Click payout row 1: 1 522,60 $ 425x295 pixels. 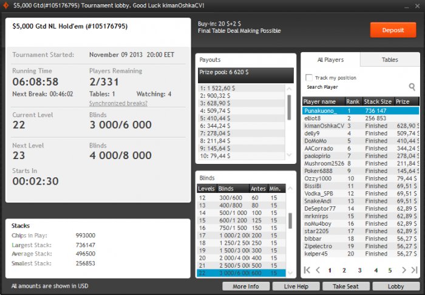[x=241, y=88]
